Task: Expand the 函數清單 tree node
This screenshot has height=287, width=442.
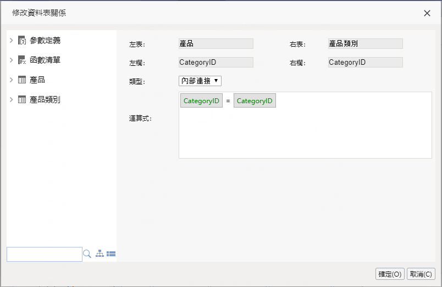Action: [12, 60]
